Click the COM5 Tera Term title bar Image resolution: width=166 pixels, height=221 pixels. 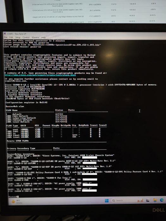click(x=84, y=34)
